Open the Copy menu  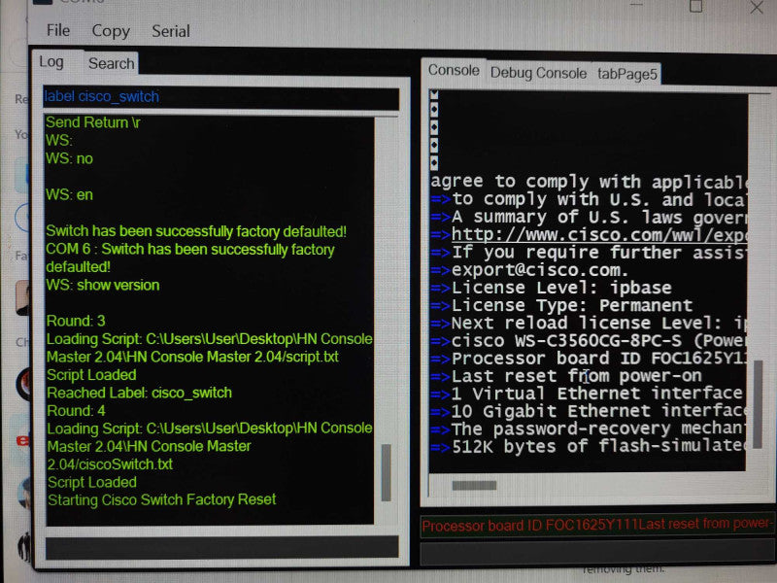[x=111, y=31]
